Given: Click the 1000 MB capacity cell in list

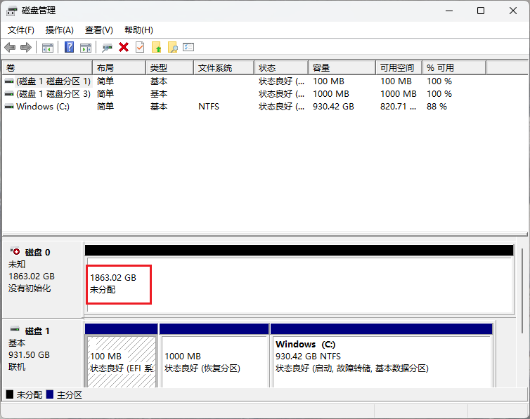Looking at the screenshot, I should click(331, 94).
